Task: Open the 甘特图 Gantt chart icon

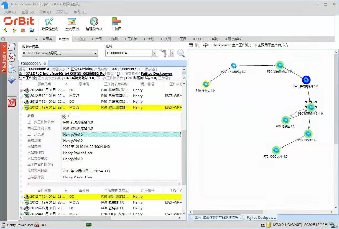Action: point(116,24)
